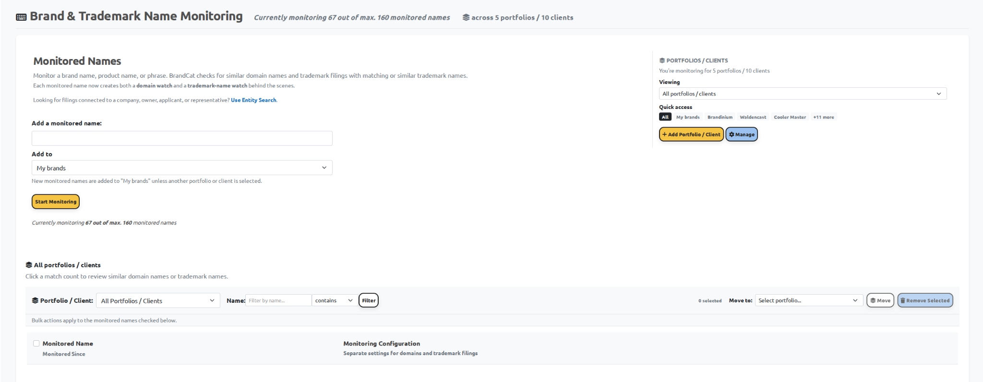Click the layers icon beside 'All portfolios / clients' heading
The image size is (983, 382).
tap(29, 265)
